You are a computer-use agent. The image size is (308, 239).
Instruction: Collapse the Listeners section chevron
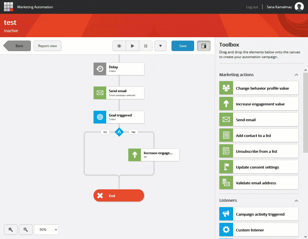(x=296, y=201)
